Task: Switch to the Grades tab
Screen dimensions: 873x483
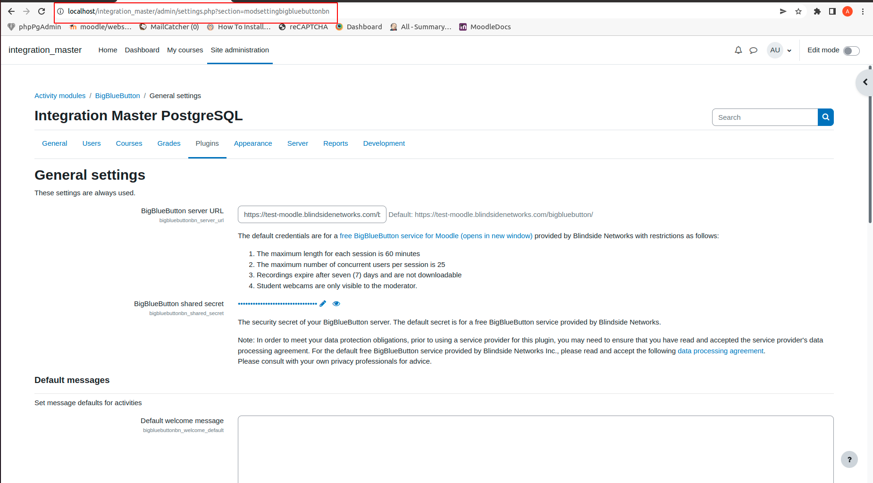Action: (x=169, y=143)
